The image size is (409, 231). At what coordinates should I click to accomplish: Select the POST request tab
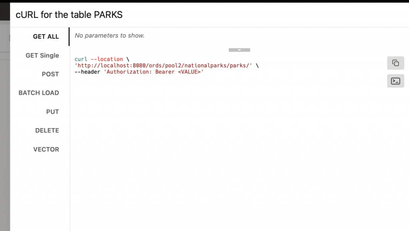pos(49,74)
